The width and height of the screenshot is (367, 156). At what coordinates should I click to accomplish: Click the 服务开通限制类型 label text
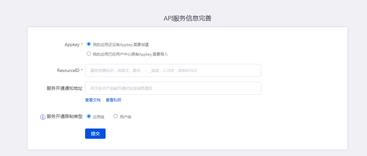pos(64,117)
